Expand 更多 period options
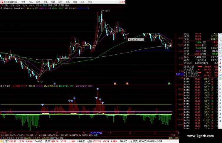The image size is (222, 143). coord(68,5)
